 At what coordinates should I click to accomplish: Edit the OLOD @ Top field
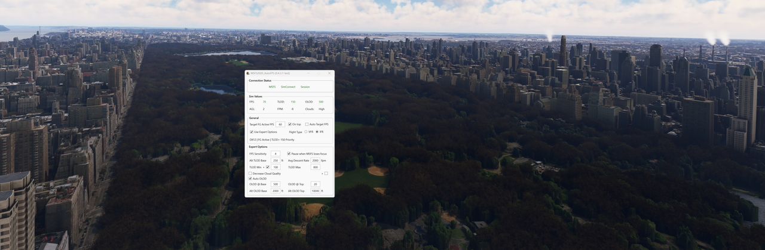[x=316, y=184]
